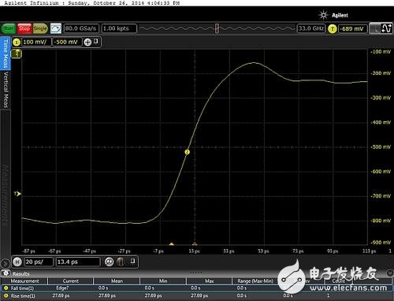Image resolution: width=394 pixels, height=301 pixels.
Task: Start acquisition with the green Run button
Action: tap(9, 28)
